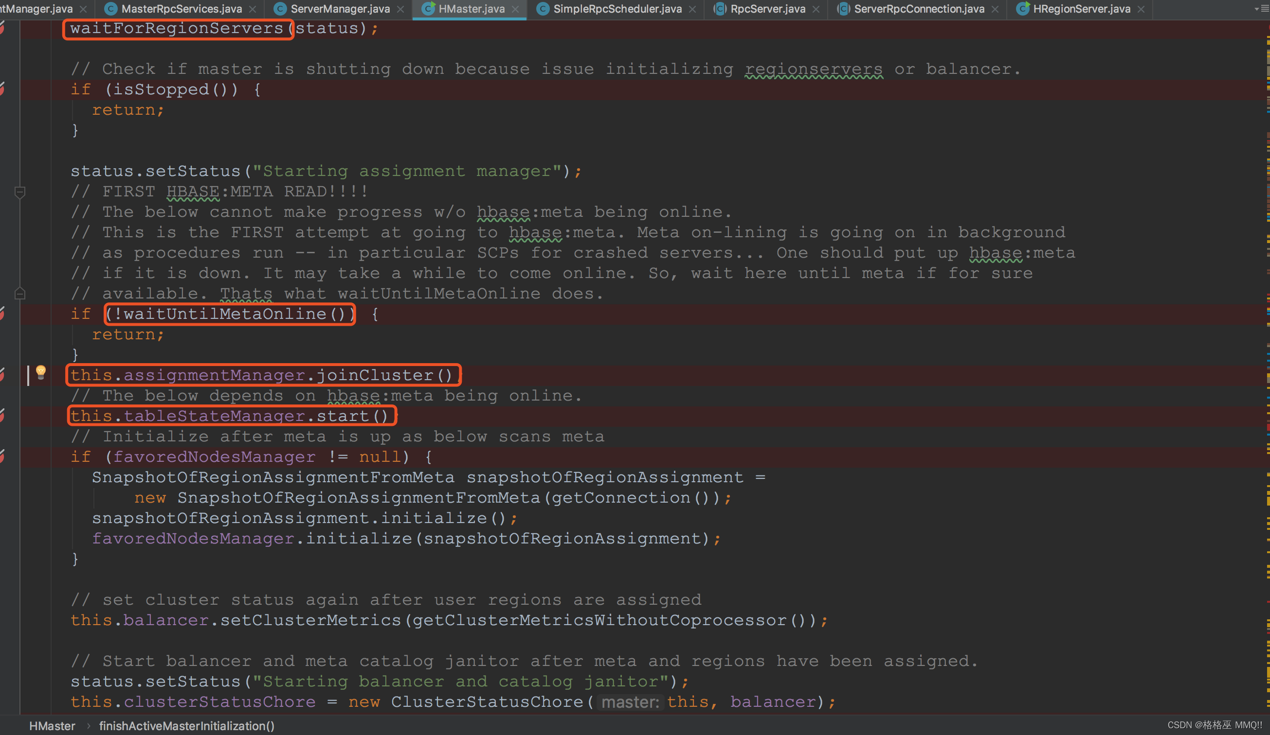
Task: Toggle breakpoint on the isStopped() line
Action: [2, 89]
